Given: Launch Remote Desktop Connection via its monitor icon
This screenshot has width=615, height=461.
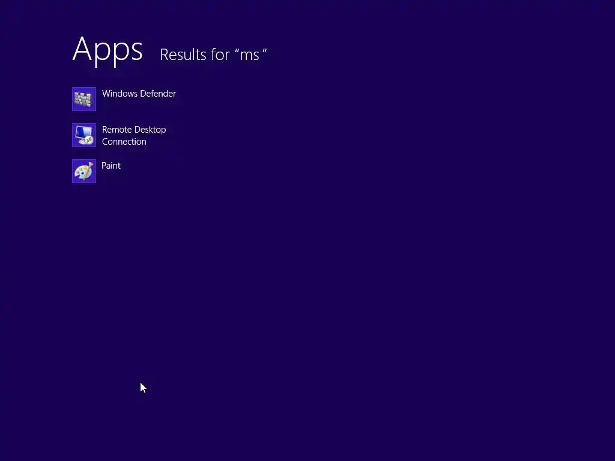Looking at the screenshot, I should [x=84, y=135].
